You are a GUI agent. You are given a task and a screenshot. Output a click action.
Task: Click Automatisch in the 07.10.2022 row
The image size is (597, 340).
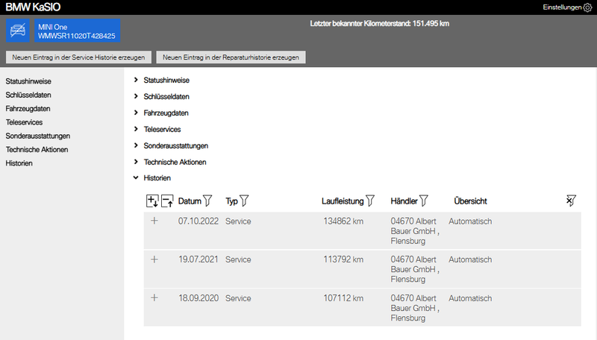[x=470, y=221]
